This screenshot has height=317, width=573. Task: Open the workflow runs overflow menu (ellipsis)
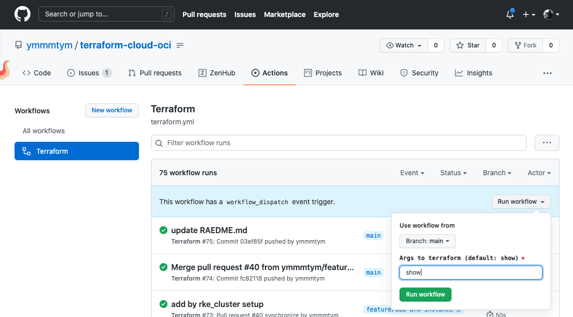[x=546, y=143]
